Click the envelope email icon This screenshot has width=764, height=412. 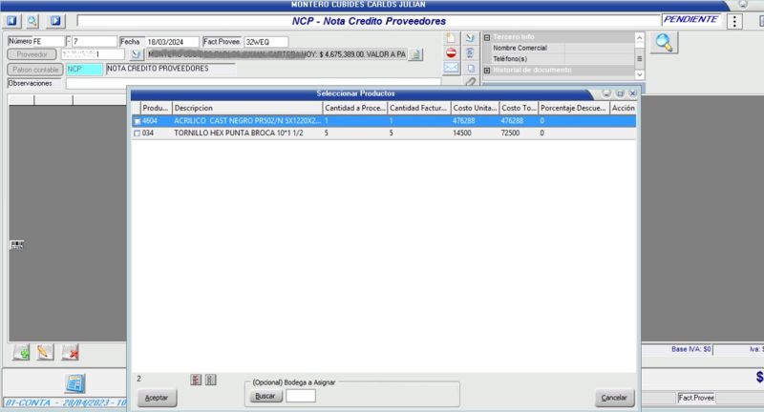tap(452, 69)
